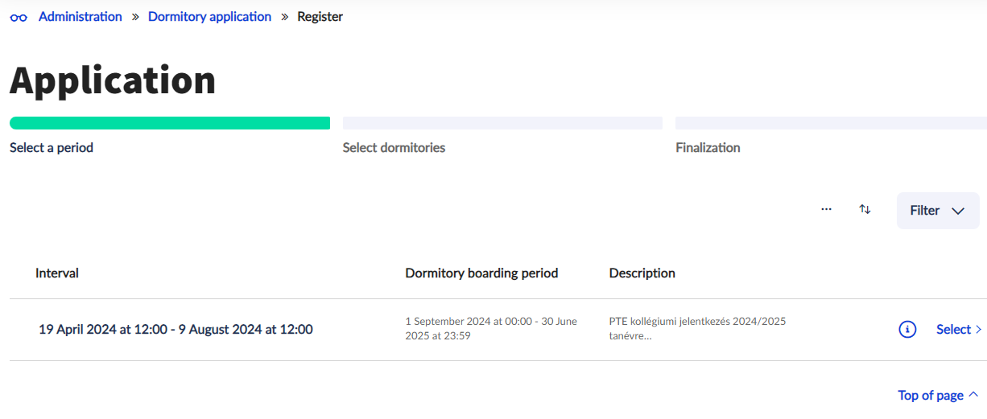Click the Dormitory boarding period column header
The height and width of the screenshot is (419, 987).
click(x=481, y=273)
